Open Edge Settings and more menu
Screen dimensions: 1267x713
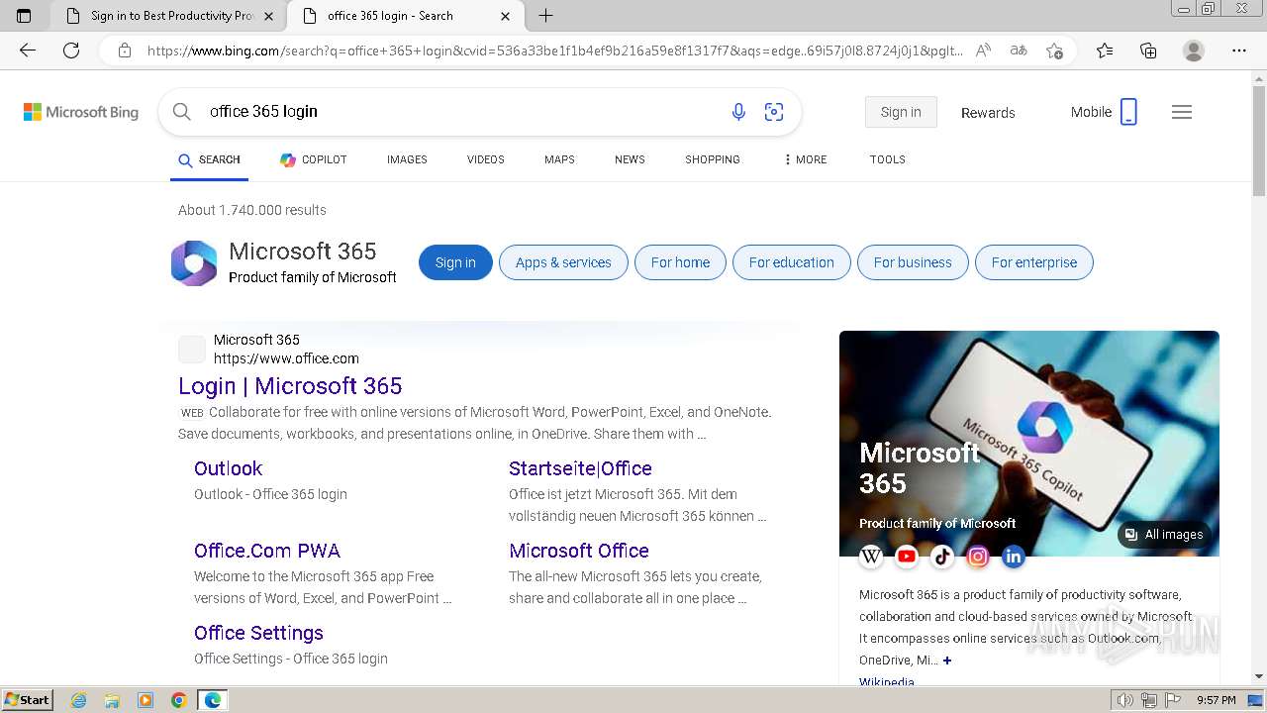pyautogui.click(x=1239, y=51)
